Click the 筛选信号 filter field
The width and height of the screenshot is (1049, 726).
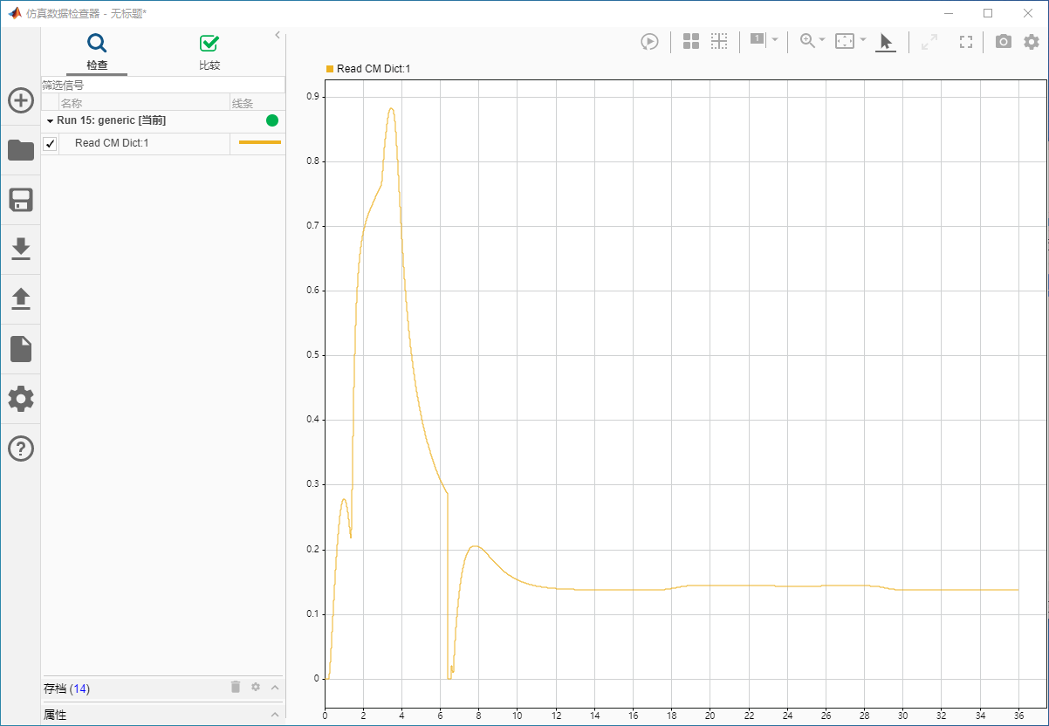163,86
